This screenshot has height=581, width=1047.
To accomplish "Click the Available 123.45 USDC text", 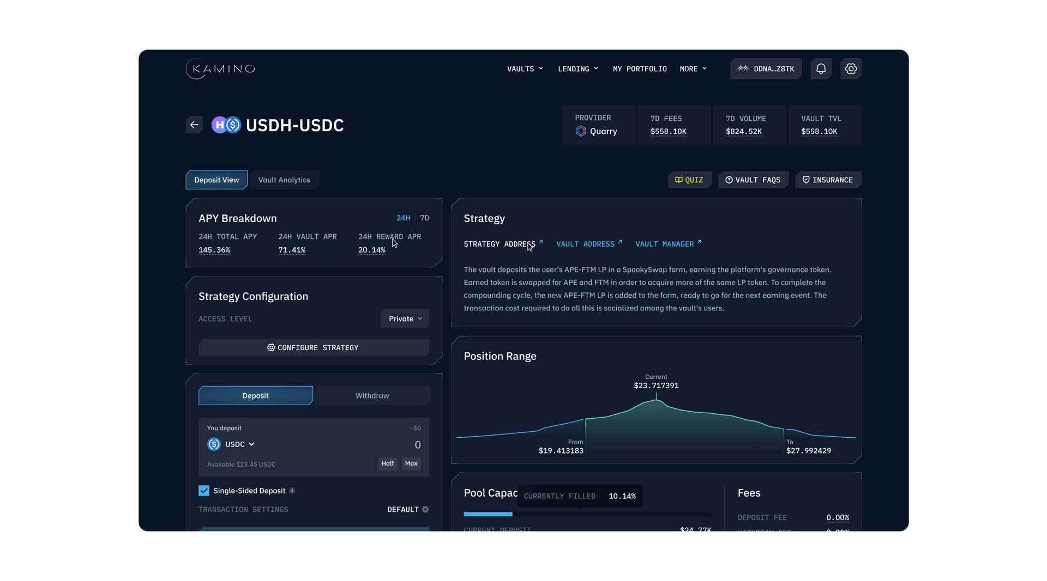I will click(x=241, y=464).
